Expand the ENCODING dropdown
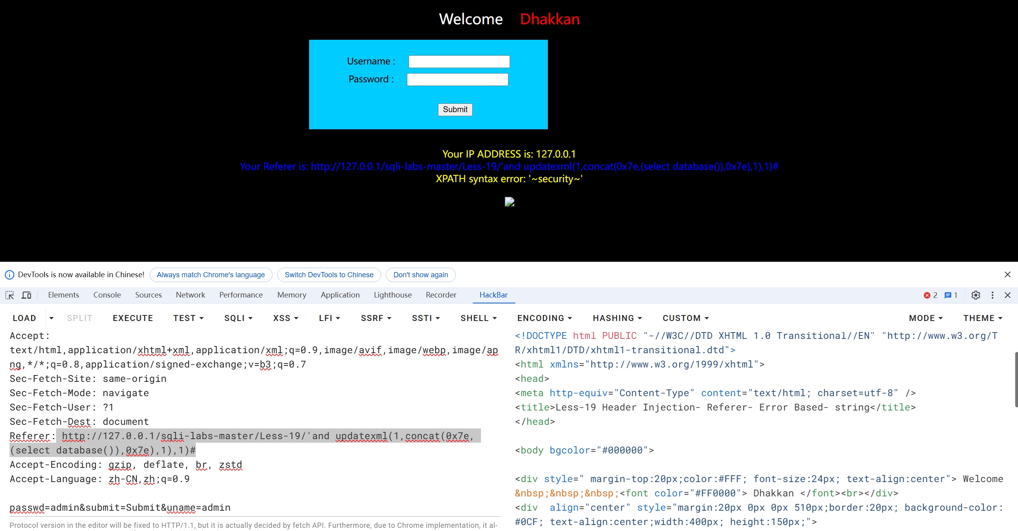The height and width of the screenshot is (531, 1018). [x=544, y=318]
